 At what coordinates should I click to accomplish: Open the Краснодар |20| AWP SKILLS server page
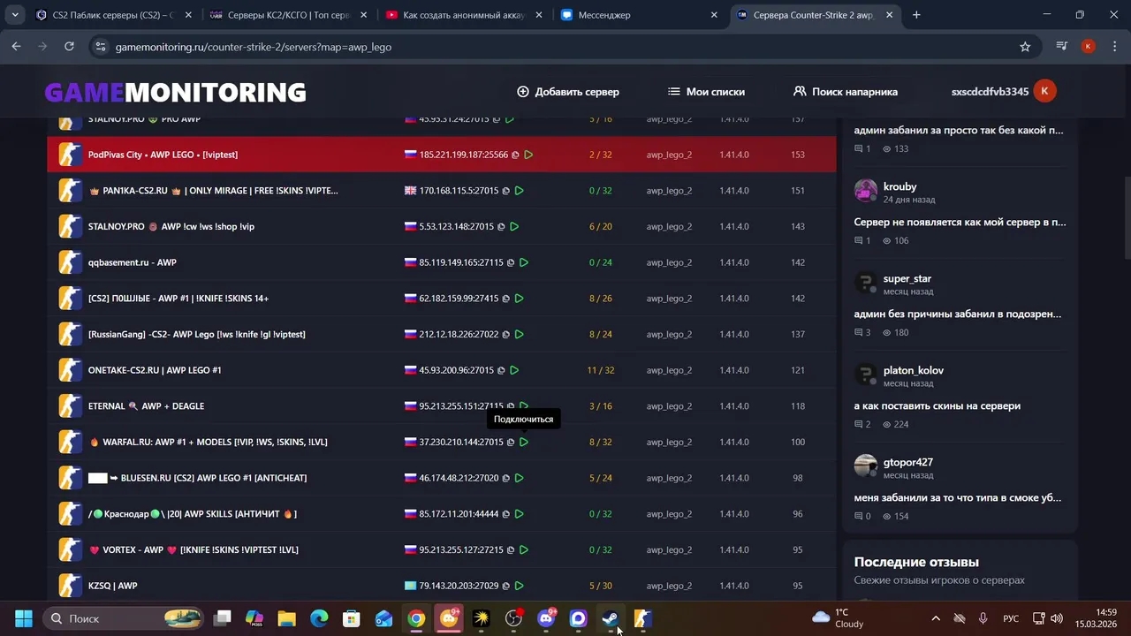point(193,514)
